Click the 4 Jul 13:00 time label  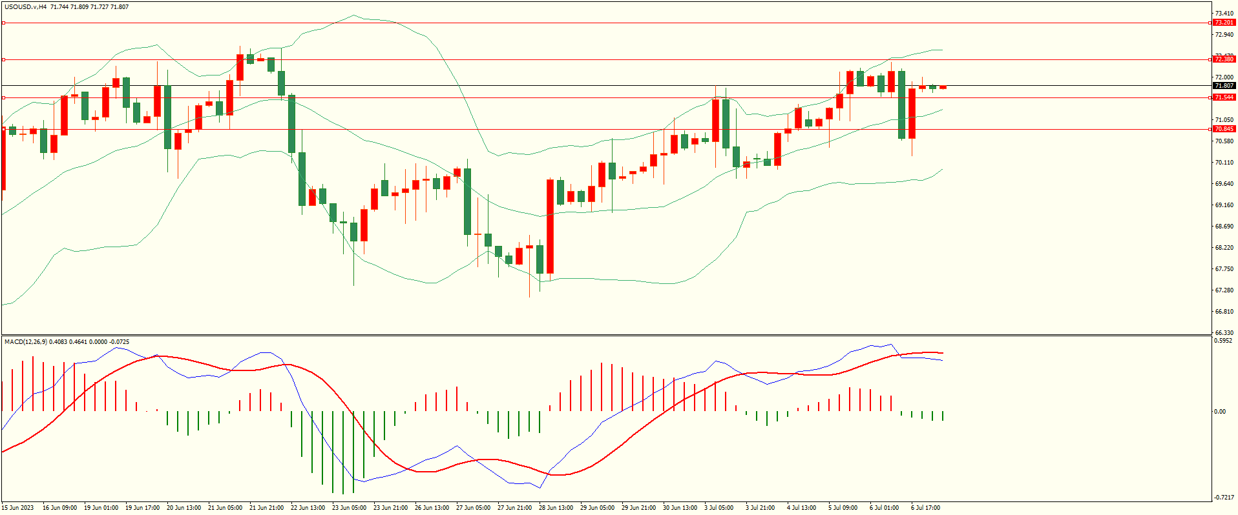[802, 508]
